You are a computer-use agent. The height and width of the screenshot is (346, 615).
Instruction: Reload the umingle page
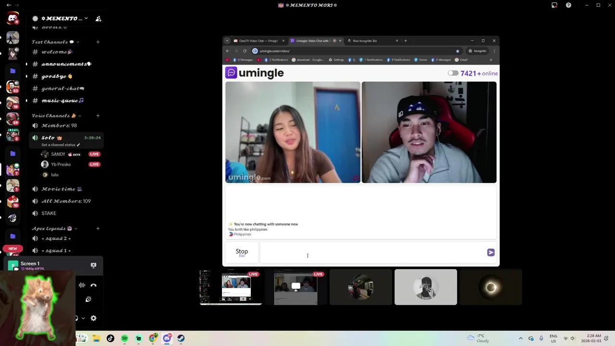click(x=245, y=51)
